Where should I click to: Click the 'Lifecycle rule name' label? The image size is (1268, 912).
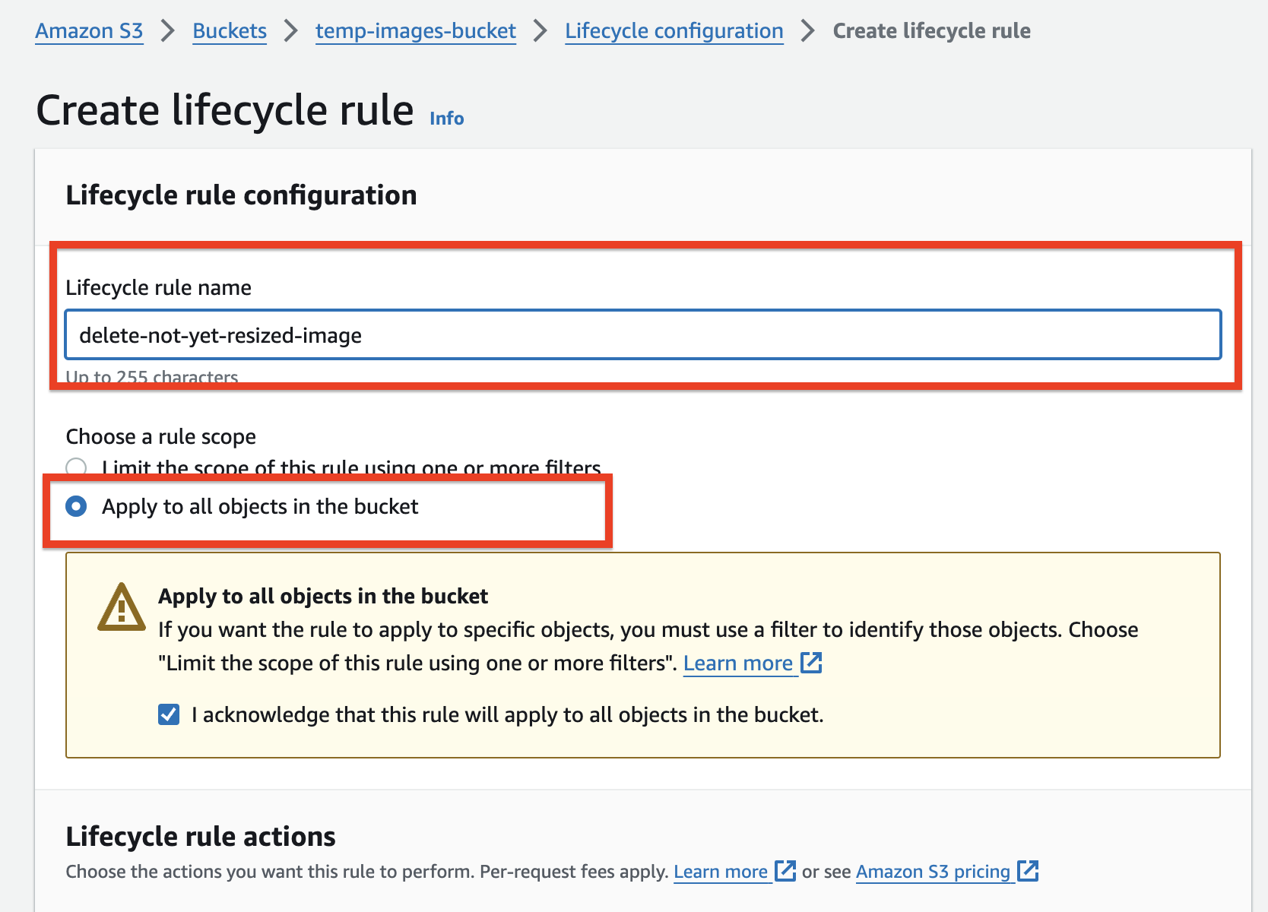pyautogui.click(x=158, y=288)
